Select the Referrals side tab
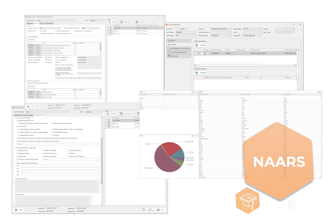This screenshot has width=331, height=220. 179,44
